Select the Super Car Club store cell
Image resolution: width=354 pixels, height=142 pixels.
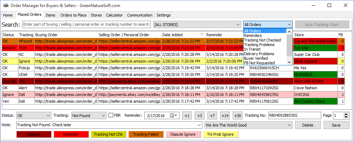[x=316, y=54]
